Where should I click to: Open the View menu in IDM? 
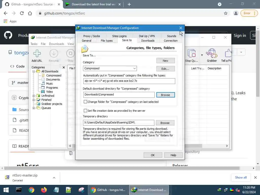71,44
